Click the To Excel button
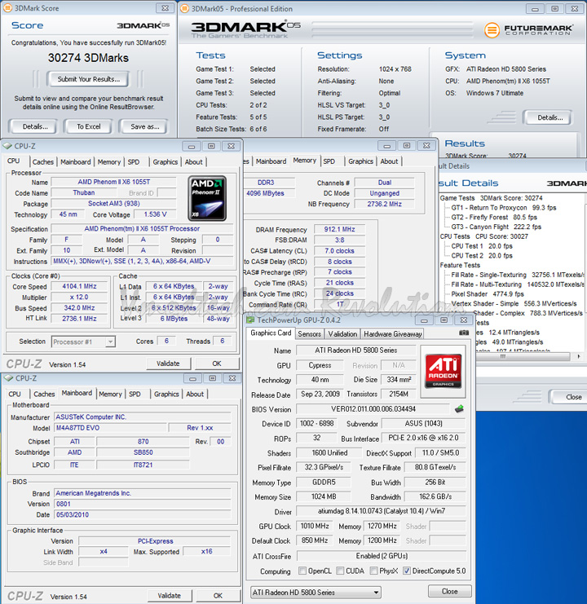587x604 pixels. click(x=89, y=126)
